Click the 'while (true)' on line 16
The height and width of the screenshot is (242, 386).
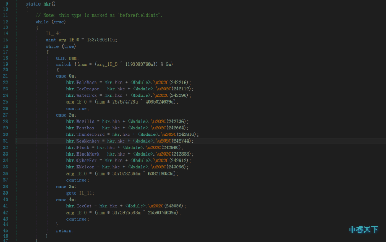[x=61, y=46]
